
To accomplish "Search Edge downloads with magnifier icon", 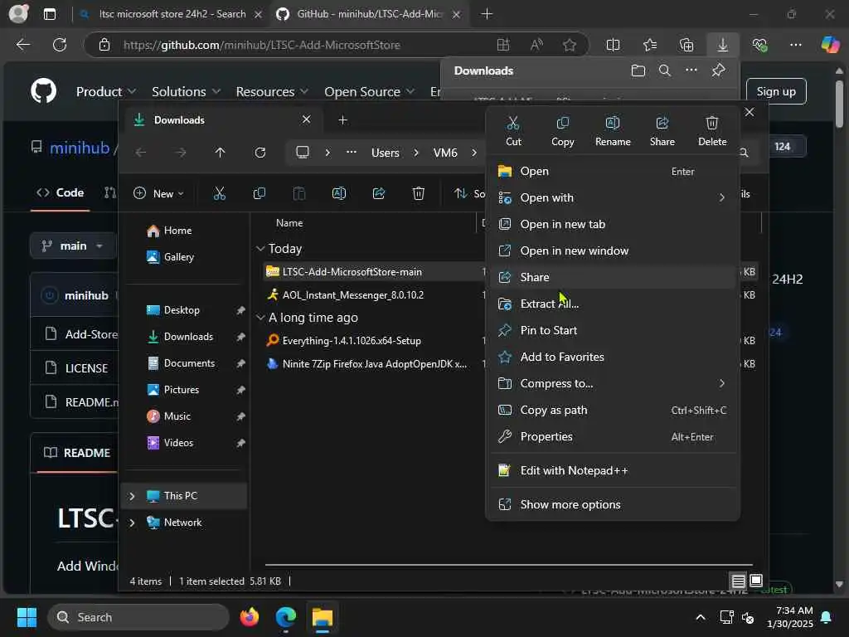I will tap(664, 71).
